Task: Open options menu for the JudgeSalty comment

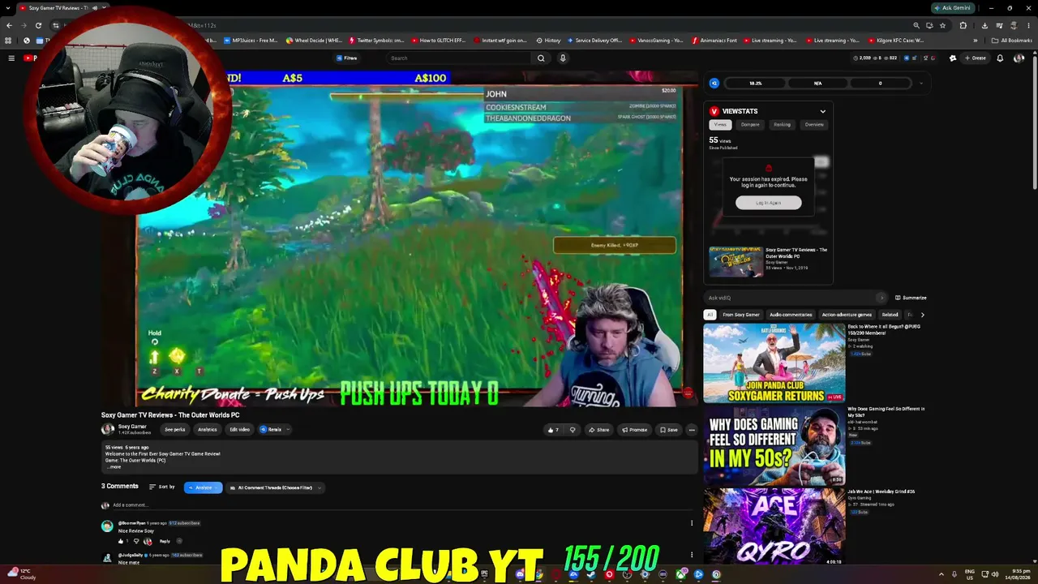Action: [692, 555]
